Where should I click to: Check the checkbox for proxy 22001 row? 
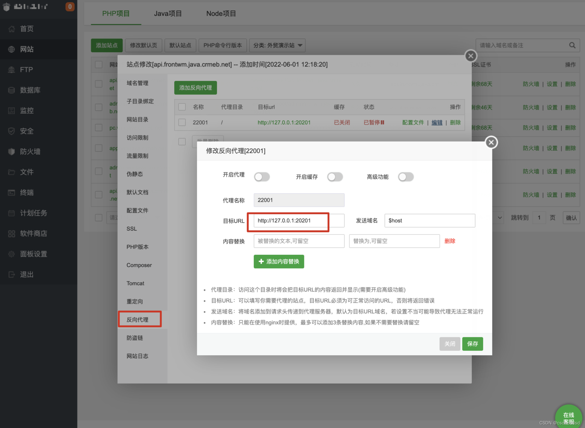pos(182,122)
